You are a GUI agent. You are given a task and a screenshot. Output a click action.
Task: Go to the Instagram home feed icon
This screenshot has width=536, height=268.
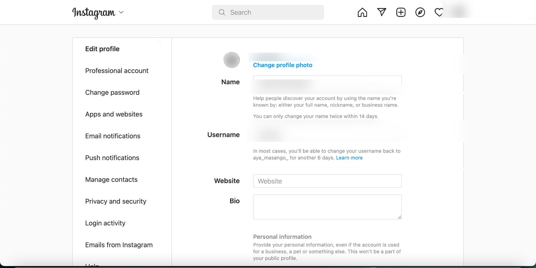(362, 12)
